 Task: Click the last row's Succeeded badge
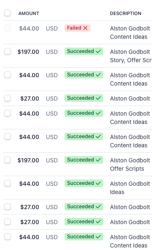coord(84,237)
